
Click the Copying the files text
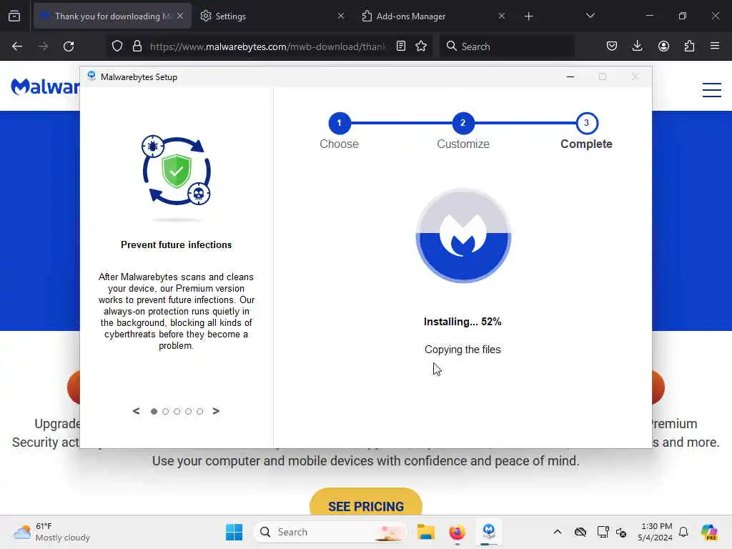click(463, 350)
